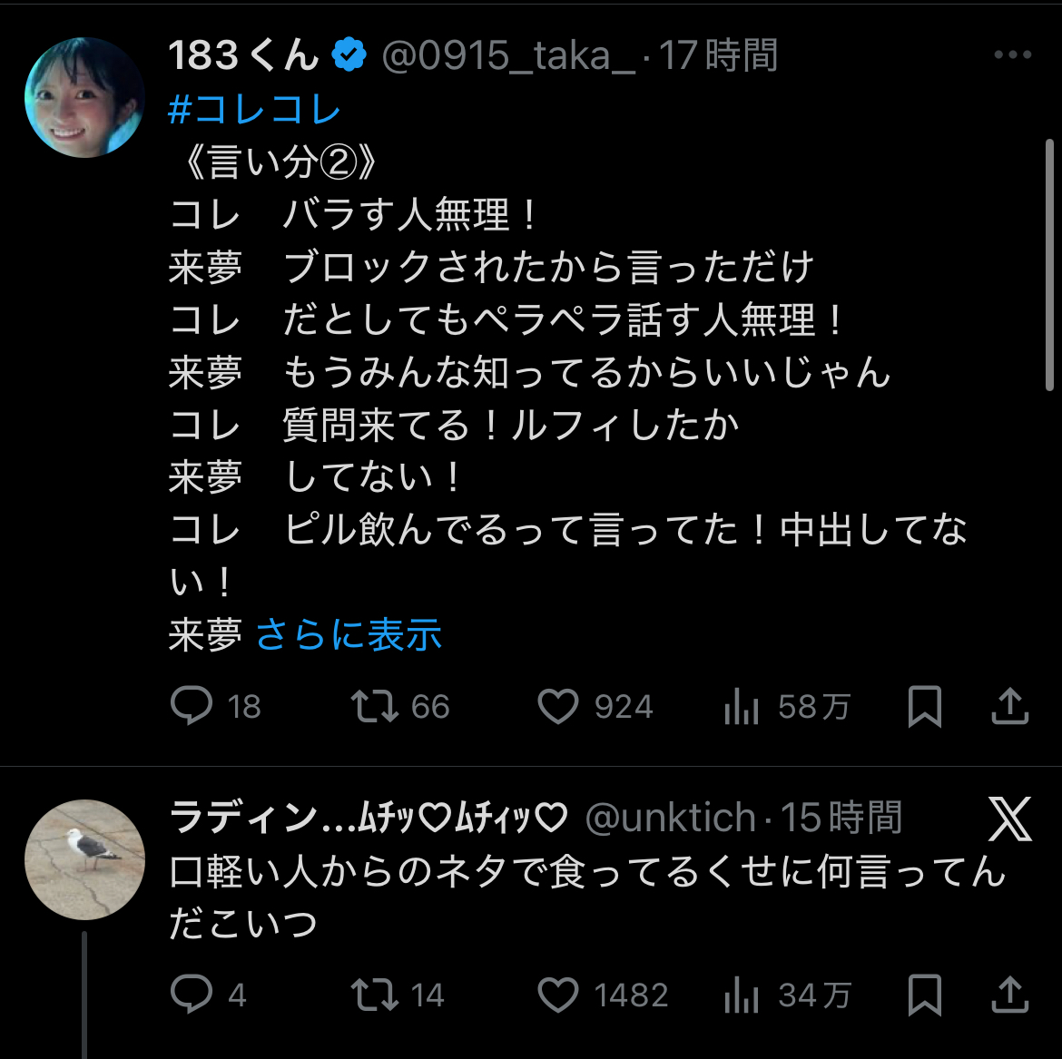The image size is (1062, 1059).
Task: Repost the 183くん post
Action: point(375,706)
